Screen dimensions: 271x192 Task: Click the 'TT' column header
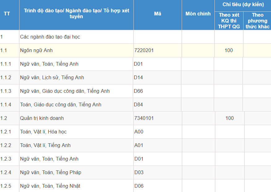click(x=7, y=14)
